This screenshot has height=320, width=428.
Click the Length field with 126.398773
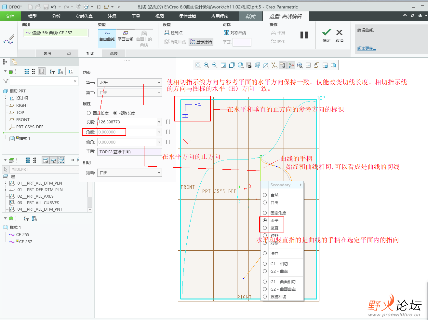click(127, 122)
